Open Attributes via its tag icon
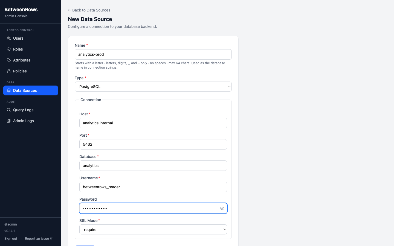Viewport: 394px width, 246px height. 9,60
